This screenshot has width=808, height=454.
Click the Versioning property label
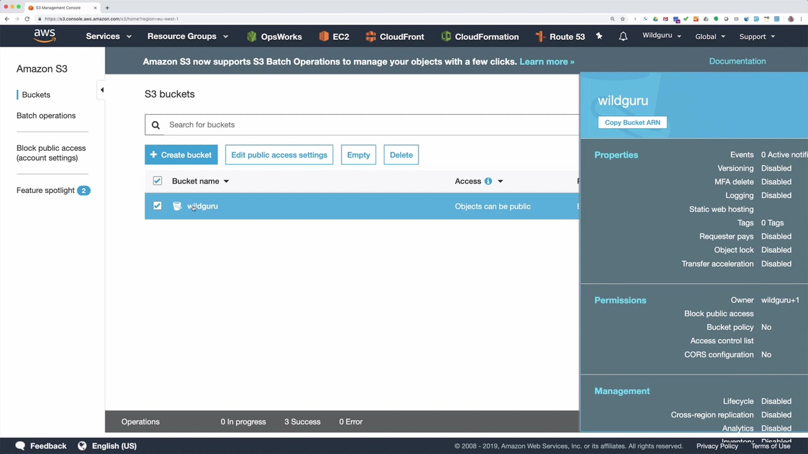(735, 168)
